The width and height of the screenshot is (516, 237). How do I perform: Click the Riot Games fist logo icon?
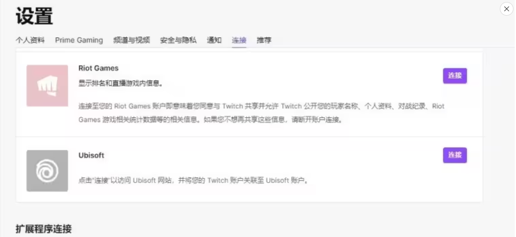point(47,86)
